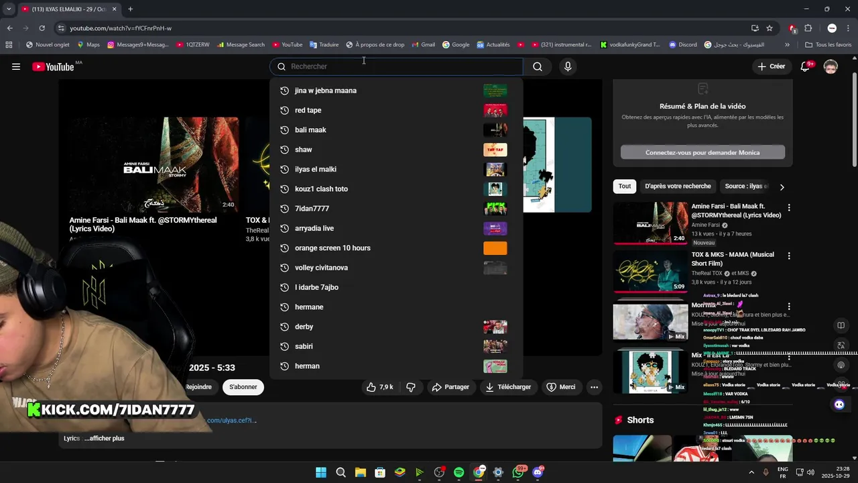
Task: Select the Source : ilyas chip
Action: point(745,186)
